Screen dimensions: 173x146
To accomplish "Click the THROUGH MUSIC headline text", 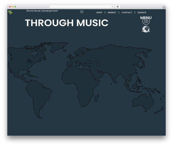I will click(67, 23).
